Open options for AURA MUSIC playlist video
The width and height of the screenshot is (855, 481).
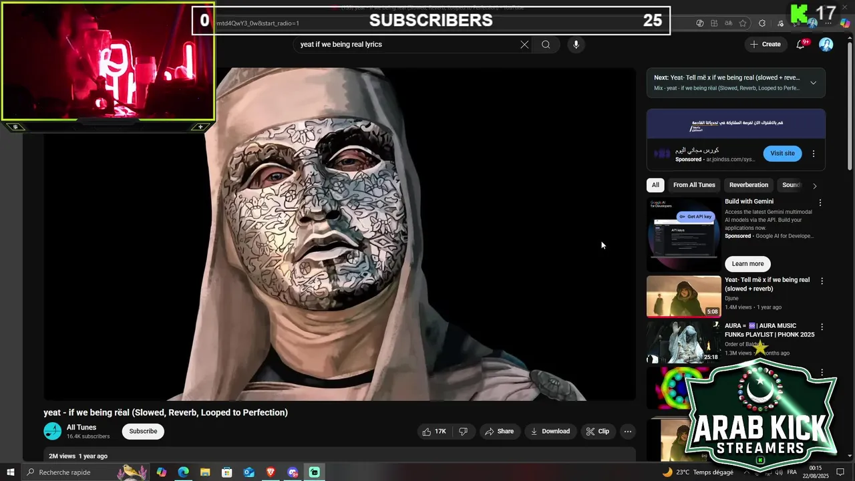[822, 327]
